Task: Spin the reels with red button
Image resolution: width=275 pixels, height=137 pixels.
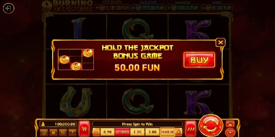Action: 211,126
